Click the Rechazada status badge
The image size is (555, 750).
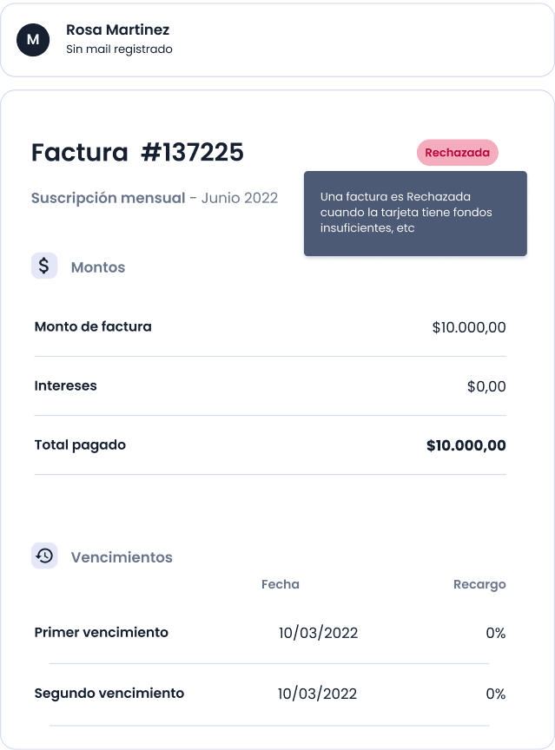point(458,153)
